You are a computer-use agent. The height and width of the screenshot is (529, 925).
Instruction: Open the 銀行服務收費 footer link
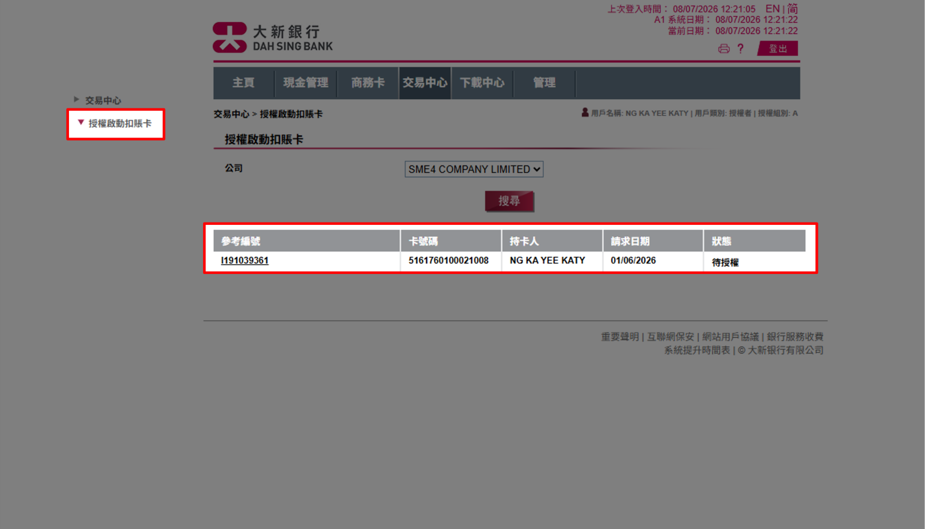(795, 337)
